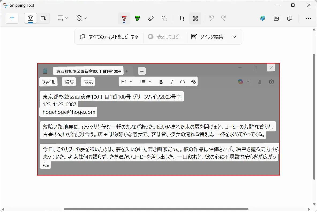Copy the snip to clipboard
This screenshot has width=317, height=212.
289,18
